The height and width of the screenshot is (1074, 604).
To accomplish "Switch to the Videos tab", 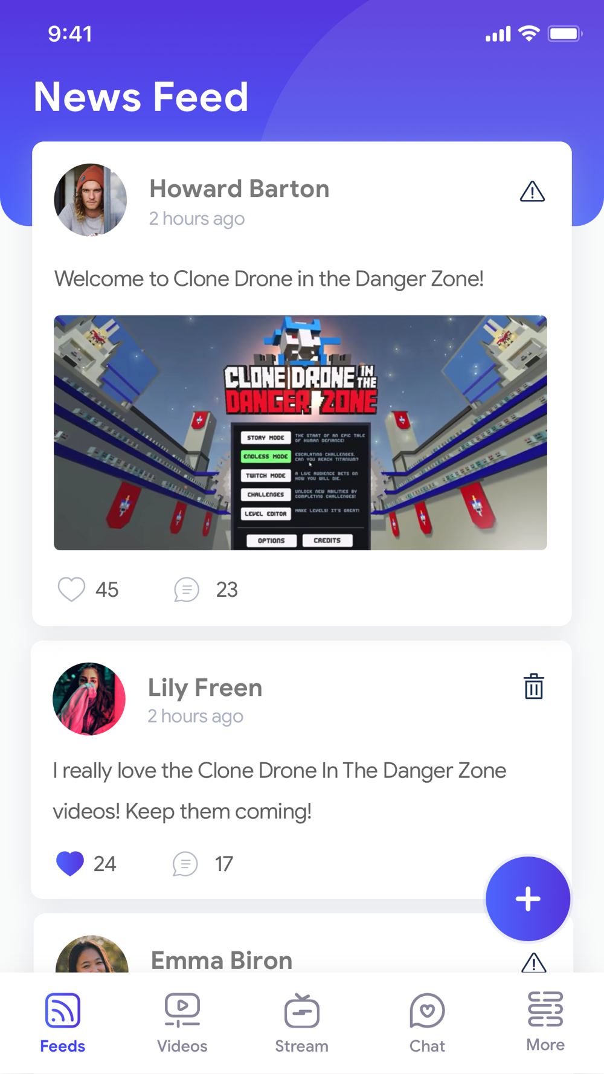I will [182, 1023].
